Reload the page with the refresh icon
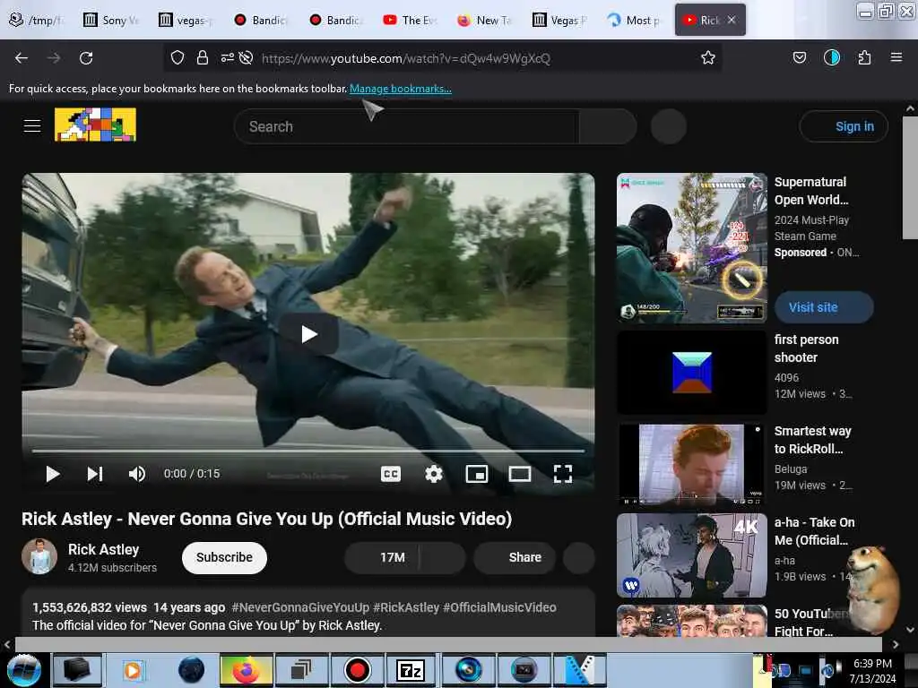 pos(86,58)
